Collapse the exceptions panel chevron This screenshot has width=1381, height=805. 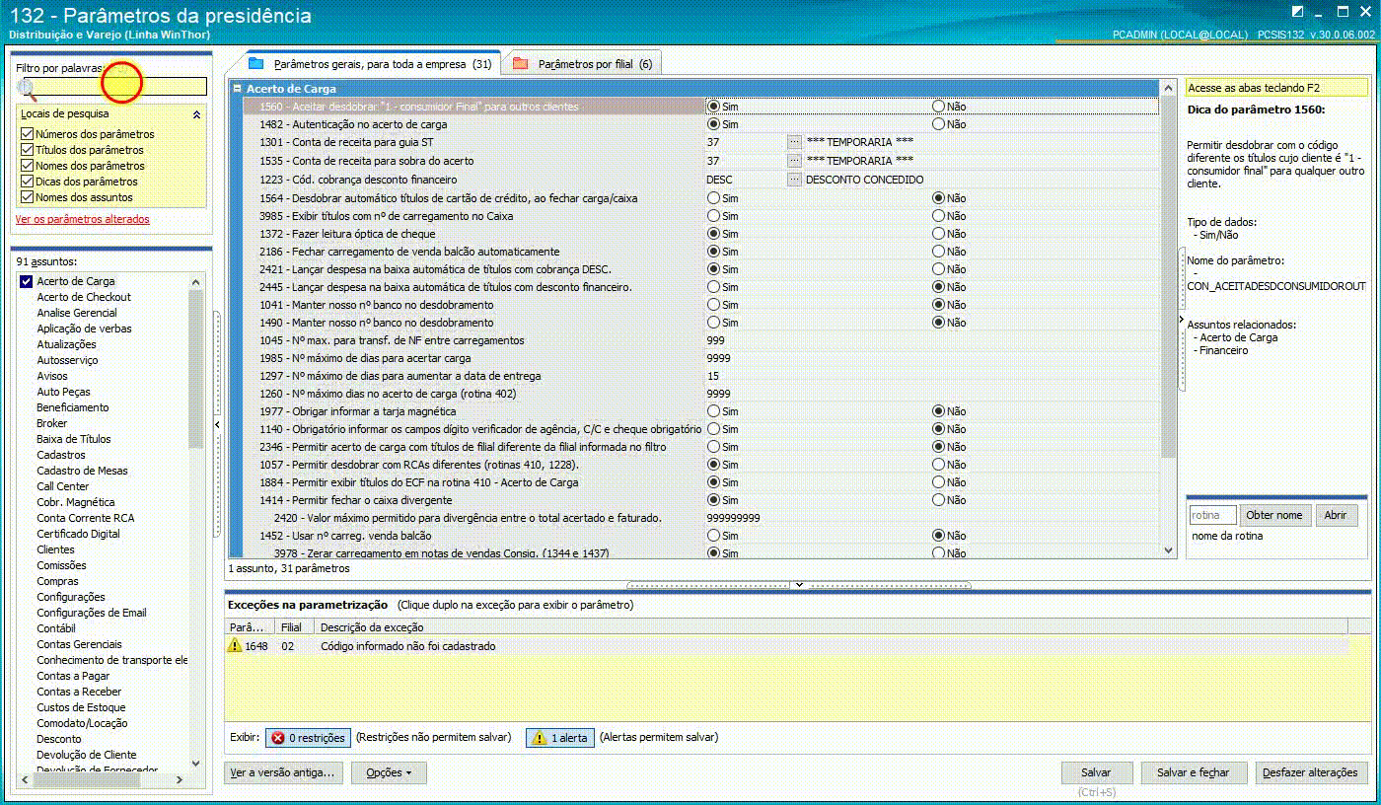[799, 585]
